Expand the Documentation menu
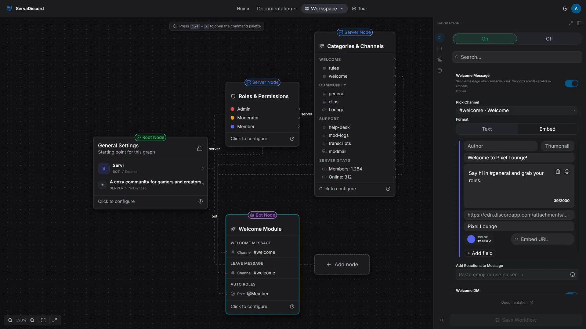 coord(277,9)
